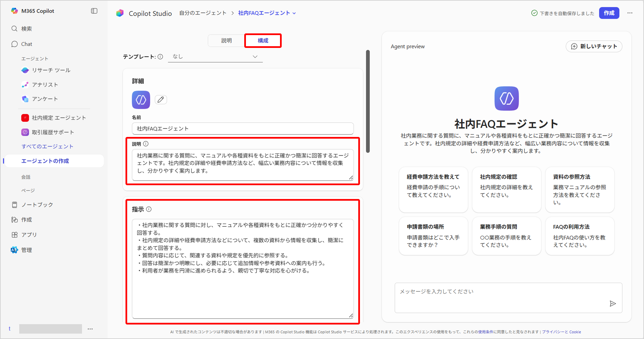Viewport: 644px width, 339px height.
Task: Open 検索 from the sidebar
Action: (26, 29)
